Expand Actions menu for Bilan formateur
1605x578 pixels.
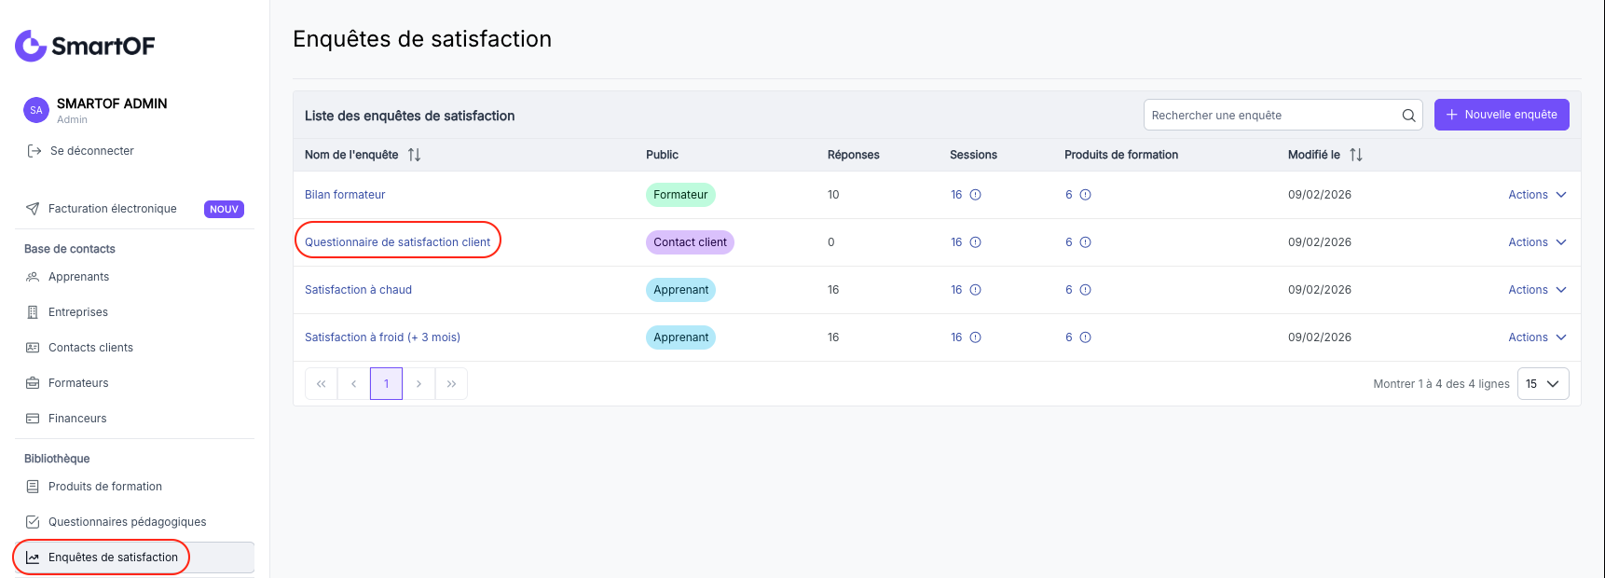pos(1537,195)
